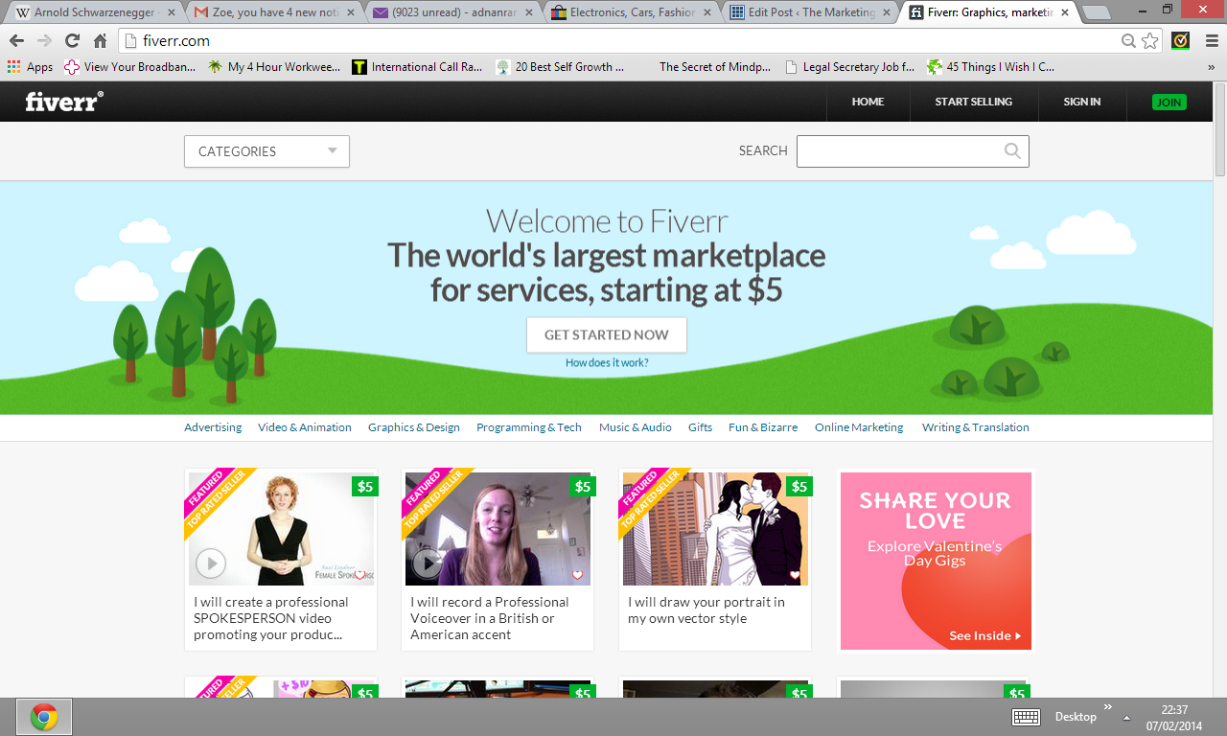
Task: Expand bookmarks overflow chevron
Action: [1211, 67]
